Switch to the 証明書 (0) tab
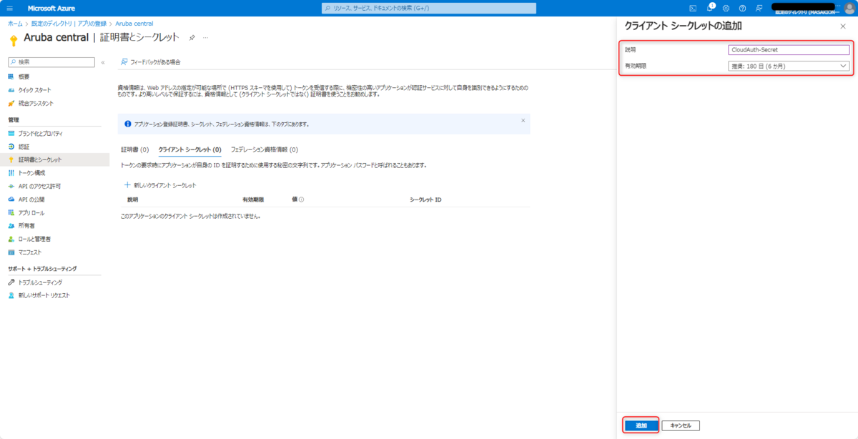Screen dimensions: 858x439 coord(134,150)
